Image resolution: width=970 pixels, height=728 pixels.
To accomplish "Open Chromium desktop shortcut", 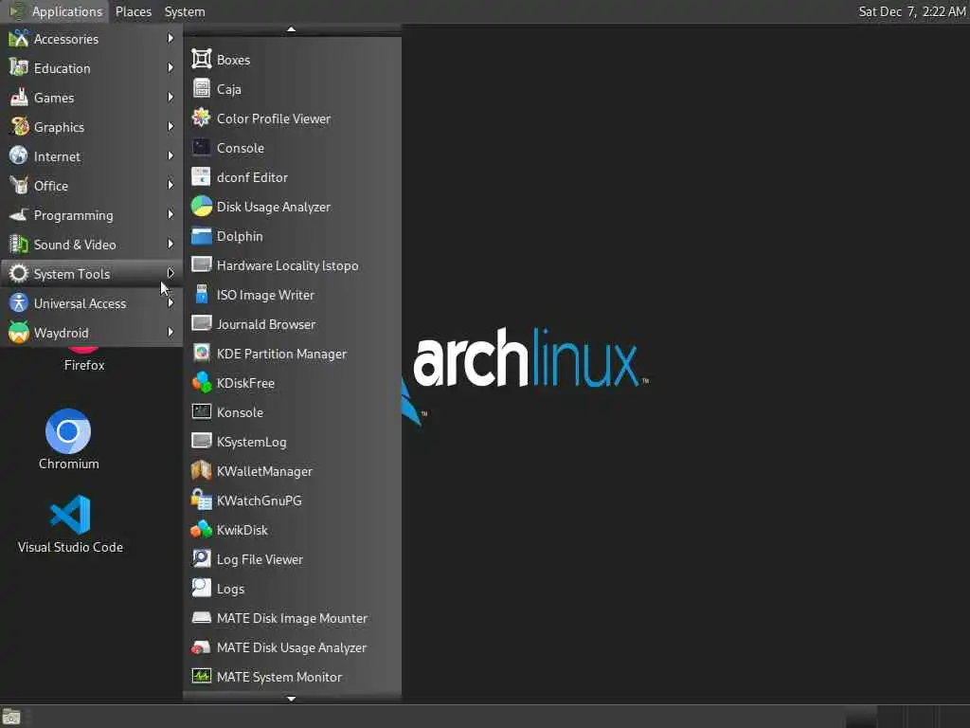I will (x=68, y=440).
